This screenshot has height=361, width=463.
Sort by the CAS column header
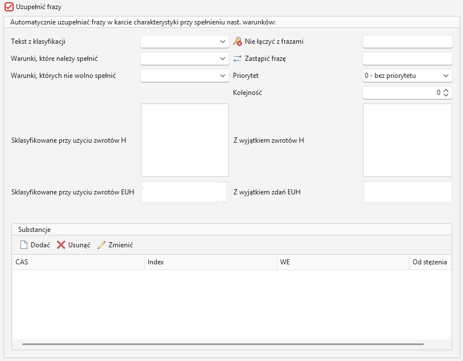pos(78,262)
